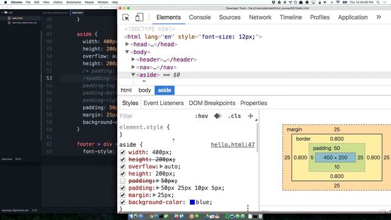
Task: Select body in the breadcrumb bar
Action: pyautogui.click(x=145, y=90)
